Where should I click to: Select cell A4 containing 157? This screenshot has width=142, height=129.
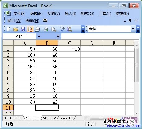pyautogui.click(x=25, y=67)
